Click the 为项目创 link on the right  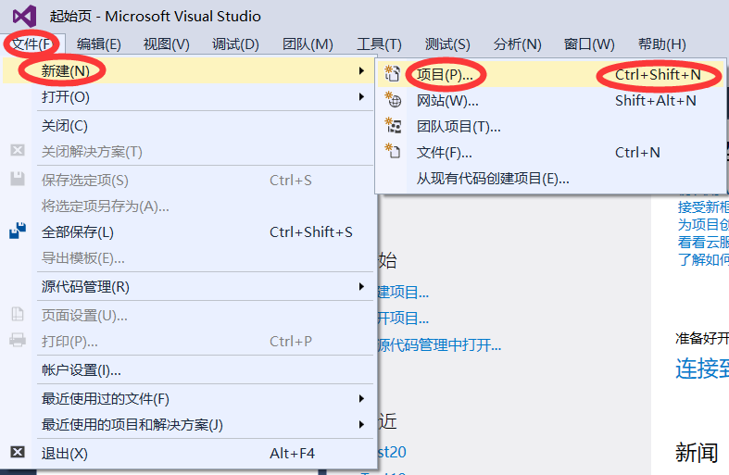coord(703,224)
